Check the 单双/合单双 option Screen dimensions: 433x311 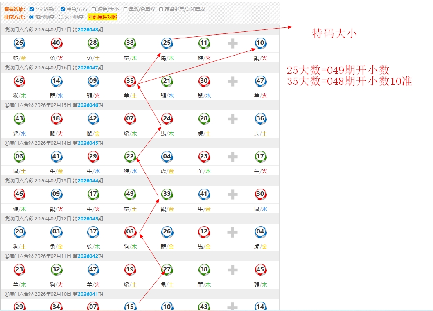point(126,9)
